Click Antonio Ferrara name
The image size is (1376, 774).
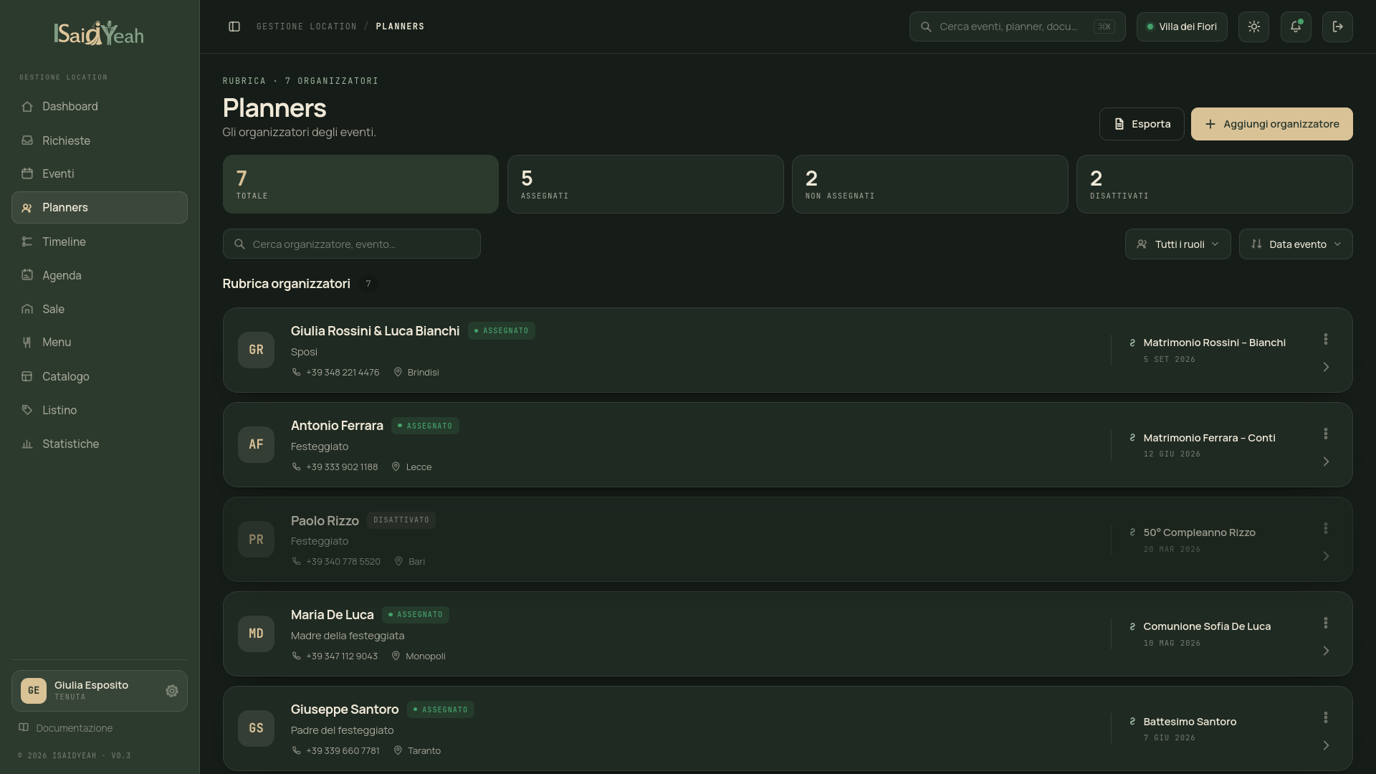click(337, 425)
